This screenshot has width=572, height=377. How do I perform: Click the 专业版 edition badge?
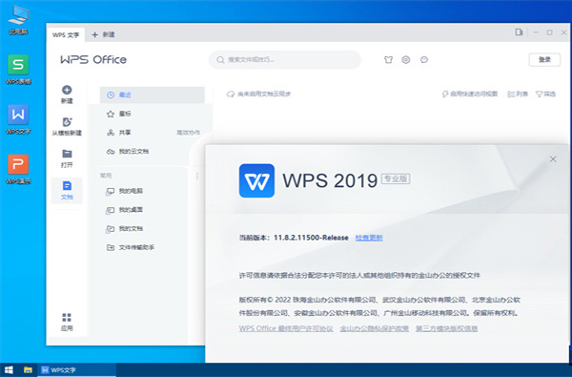(396, 178)
